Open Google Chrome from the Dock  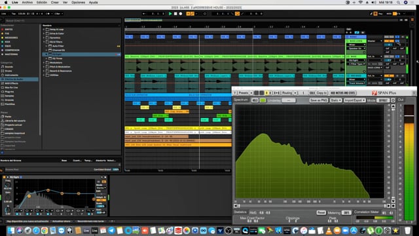point(45,230)
